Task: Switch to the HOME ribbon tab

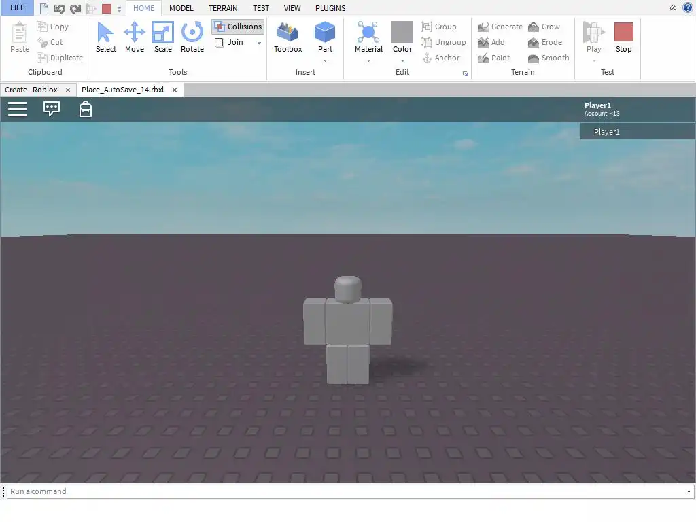Action: pos(144,8)
